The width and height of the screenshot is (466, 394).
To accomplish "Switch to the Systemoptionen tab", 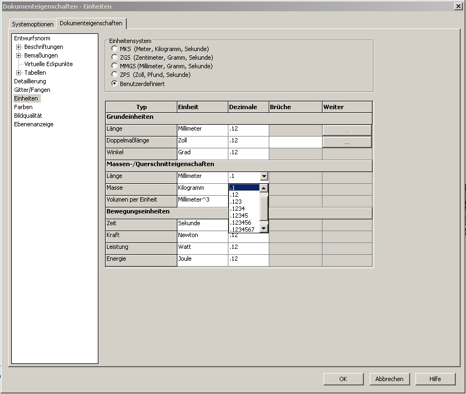I will pyautogui.click(x=33, y=24).
